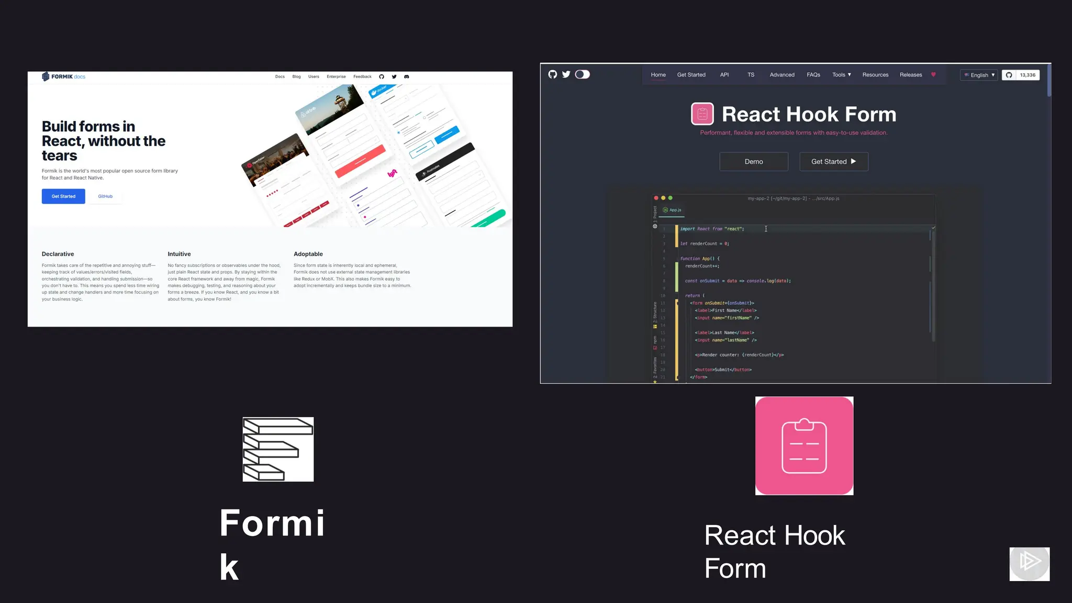Select the App.js file tab in editor
Image resolution: width=1072 pixels, height=603 pixels.
coord(673,210)
